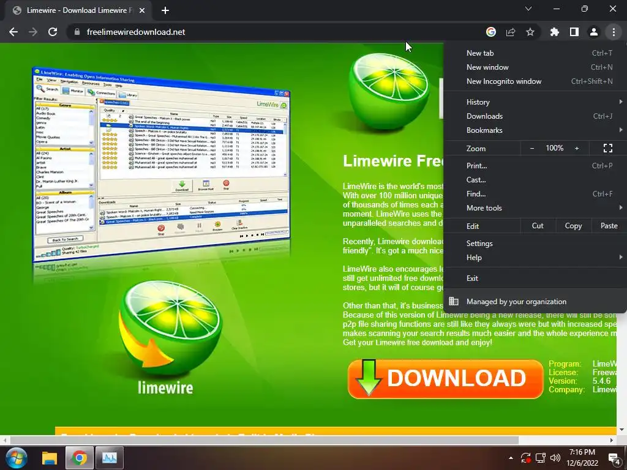Click the address bar URL
Viewport: 627px width, 470px height.
136,32
